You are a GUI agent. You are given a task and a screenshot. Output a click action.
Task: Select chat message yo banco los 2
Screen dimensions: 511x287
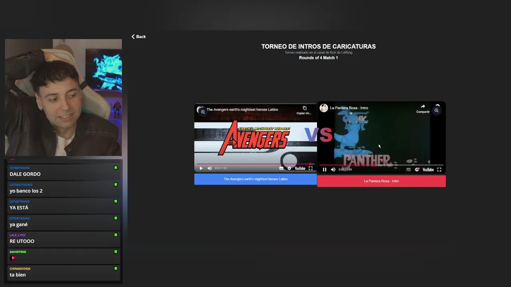point(26,191)
